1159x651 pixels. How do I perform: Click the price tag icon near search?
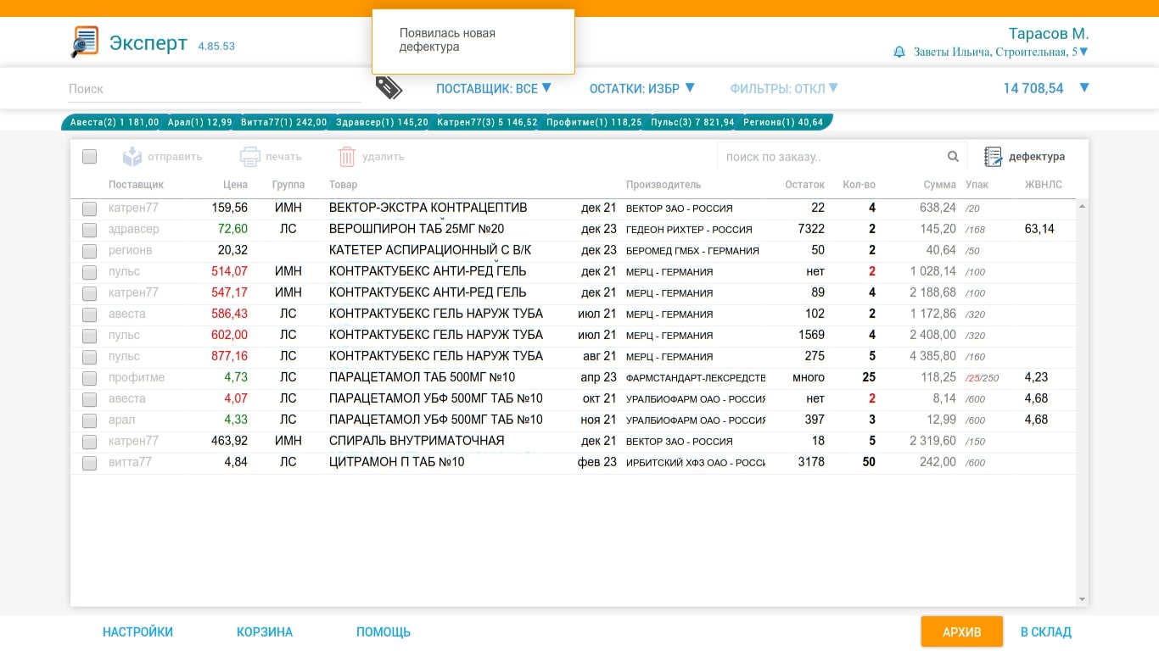(389, 87)
